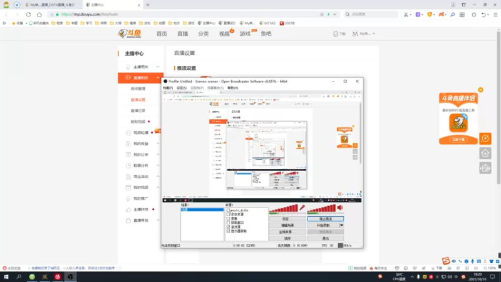Click the blue magnifier icon in toolbar

coord(452,14)
